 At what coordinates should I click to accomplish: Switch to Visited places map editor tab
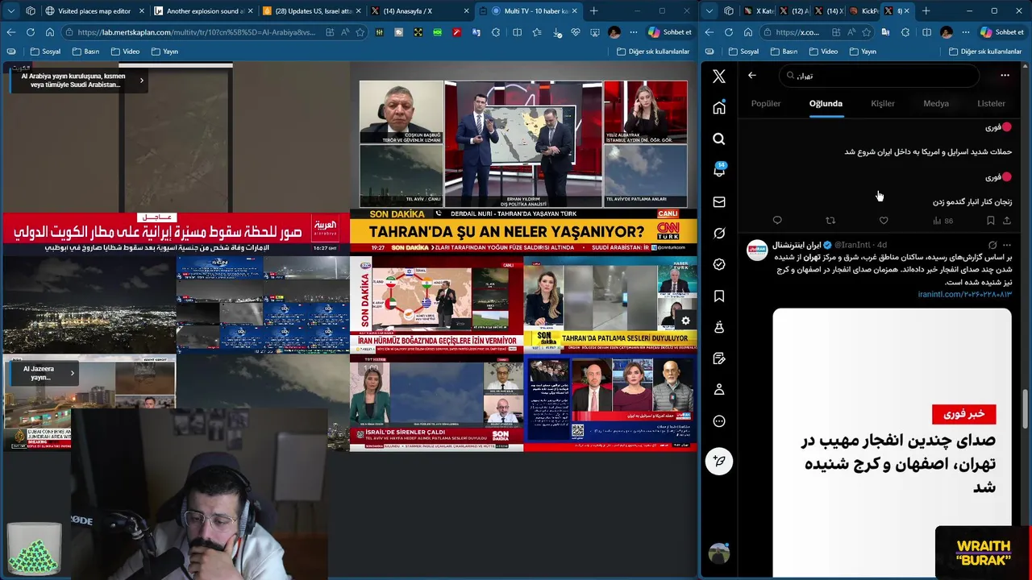(x=93, y=10)
